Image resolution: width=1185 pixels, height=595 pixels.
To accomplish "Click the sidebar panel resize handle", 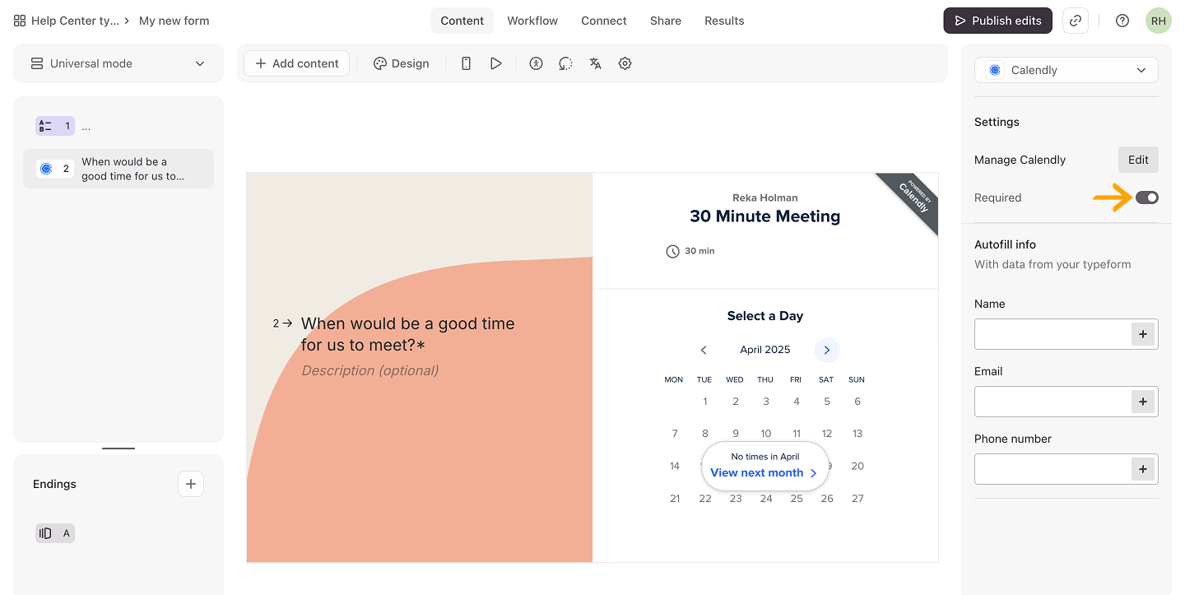I will 118,449.
